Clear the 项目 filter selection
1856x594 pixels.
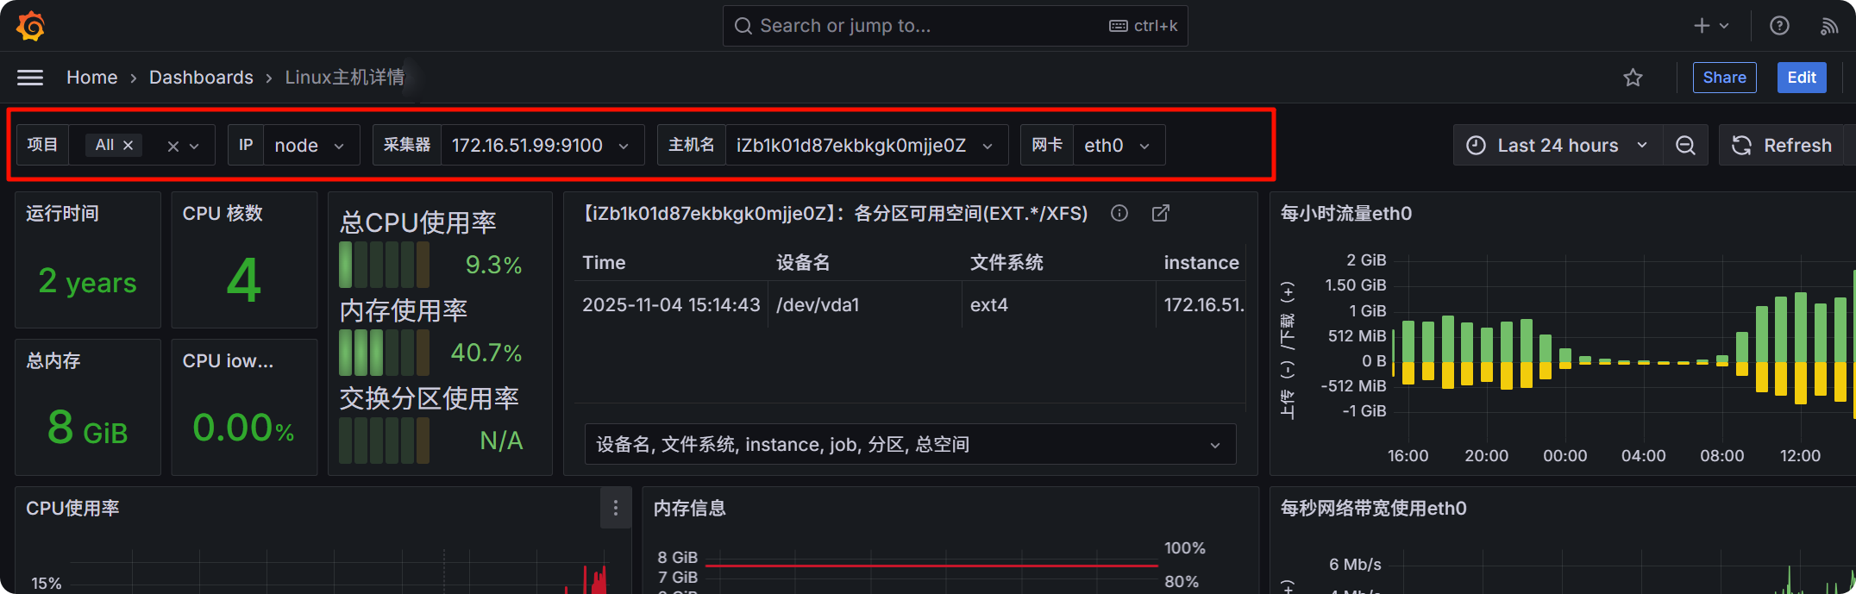173,146
